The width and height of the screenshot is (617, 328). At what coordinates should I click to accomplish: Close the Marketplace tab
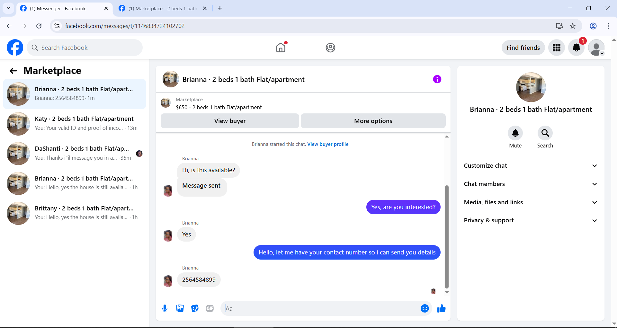(x=205, y=8)
